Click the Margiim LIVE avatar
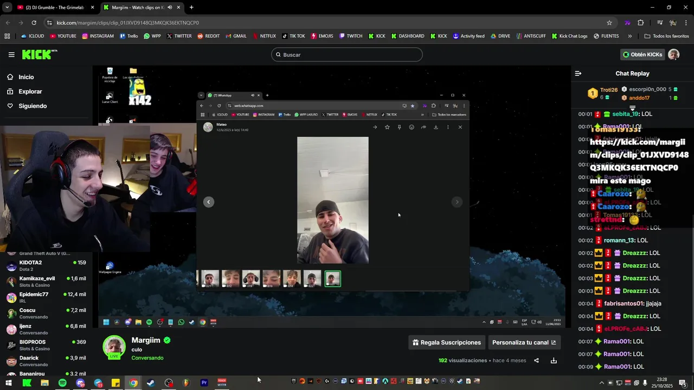This screenshot has width=694, height=390. 114,347
